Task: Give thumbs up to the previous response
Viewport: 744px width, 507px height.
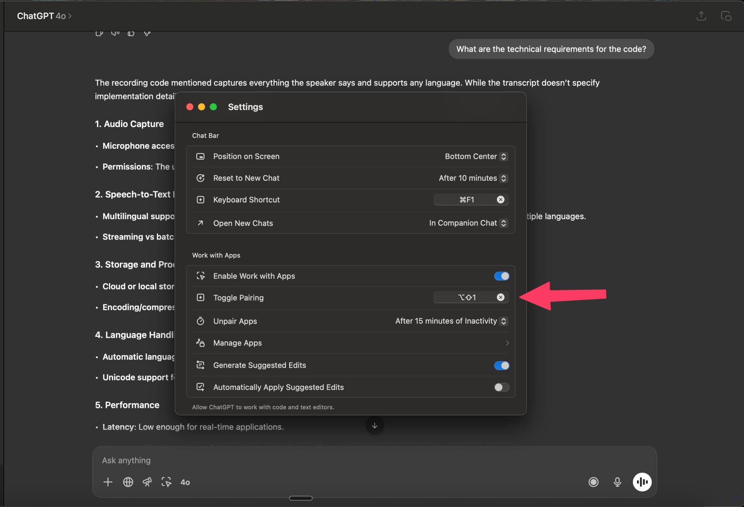Action: [131, 33]
